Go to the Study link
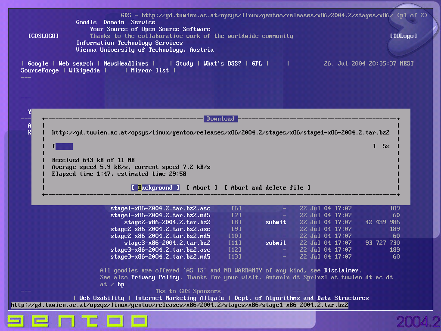This screenshot has height=331, width=441. pos(184,64)
